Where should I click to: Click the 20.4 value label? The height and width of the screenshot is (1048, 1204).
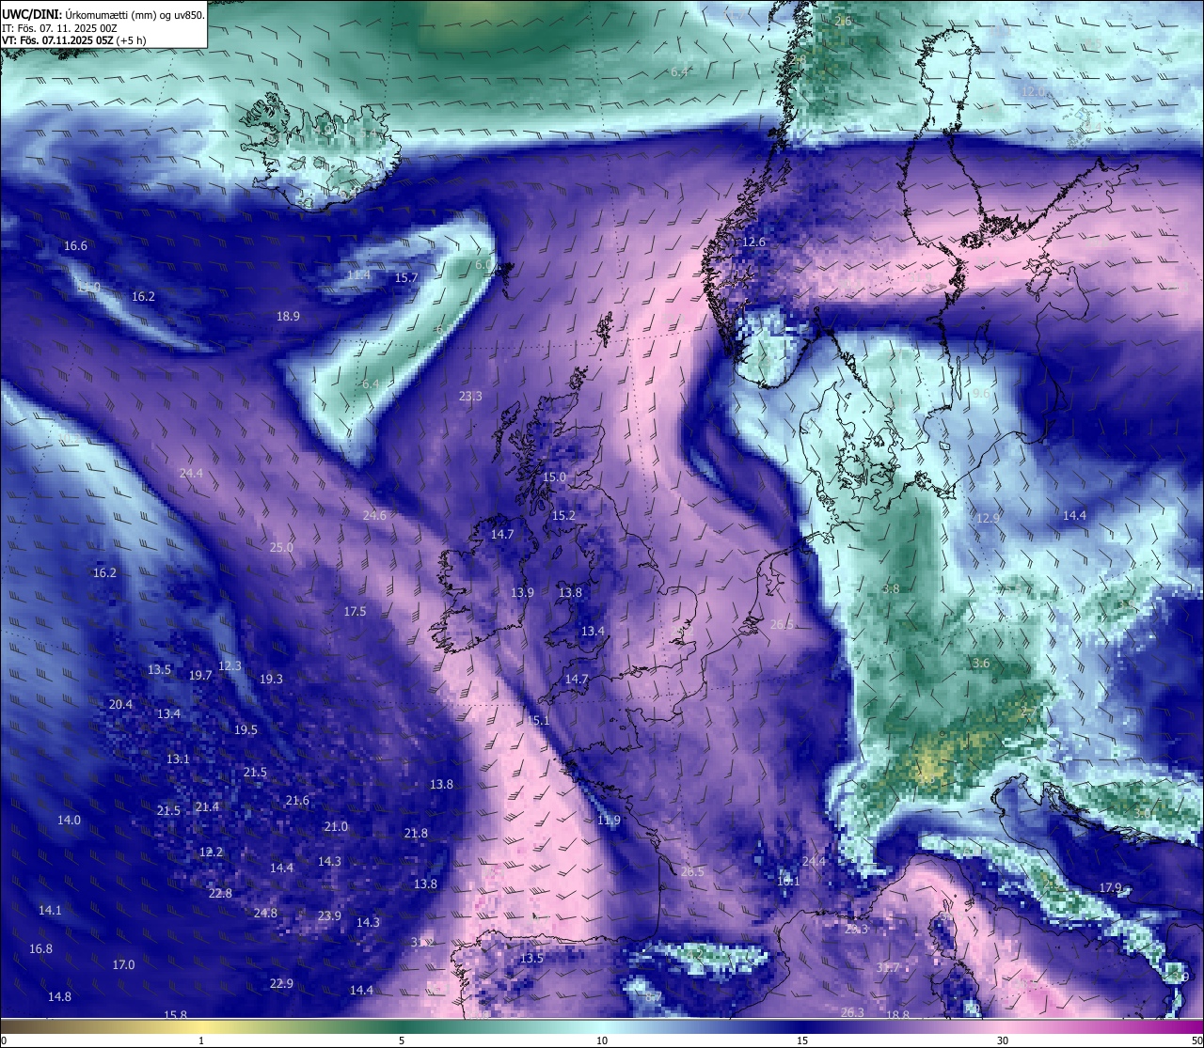click(120, 705)
